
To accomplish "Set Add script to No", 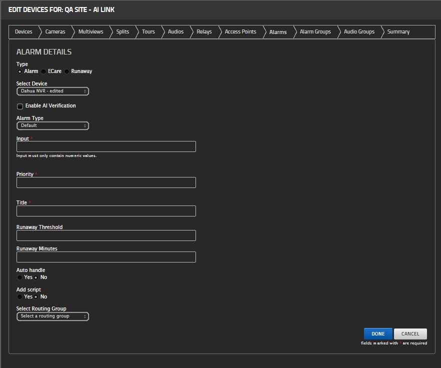I will tap(36, 297).
